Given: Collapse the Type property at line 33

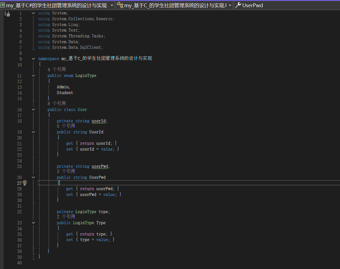Looking at the screenshot, I should (33, 223).
